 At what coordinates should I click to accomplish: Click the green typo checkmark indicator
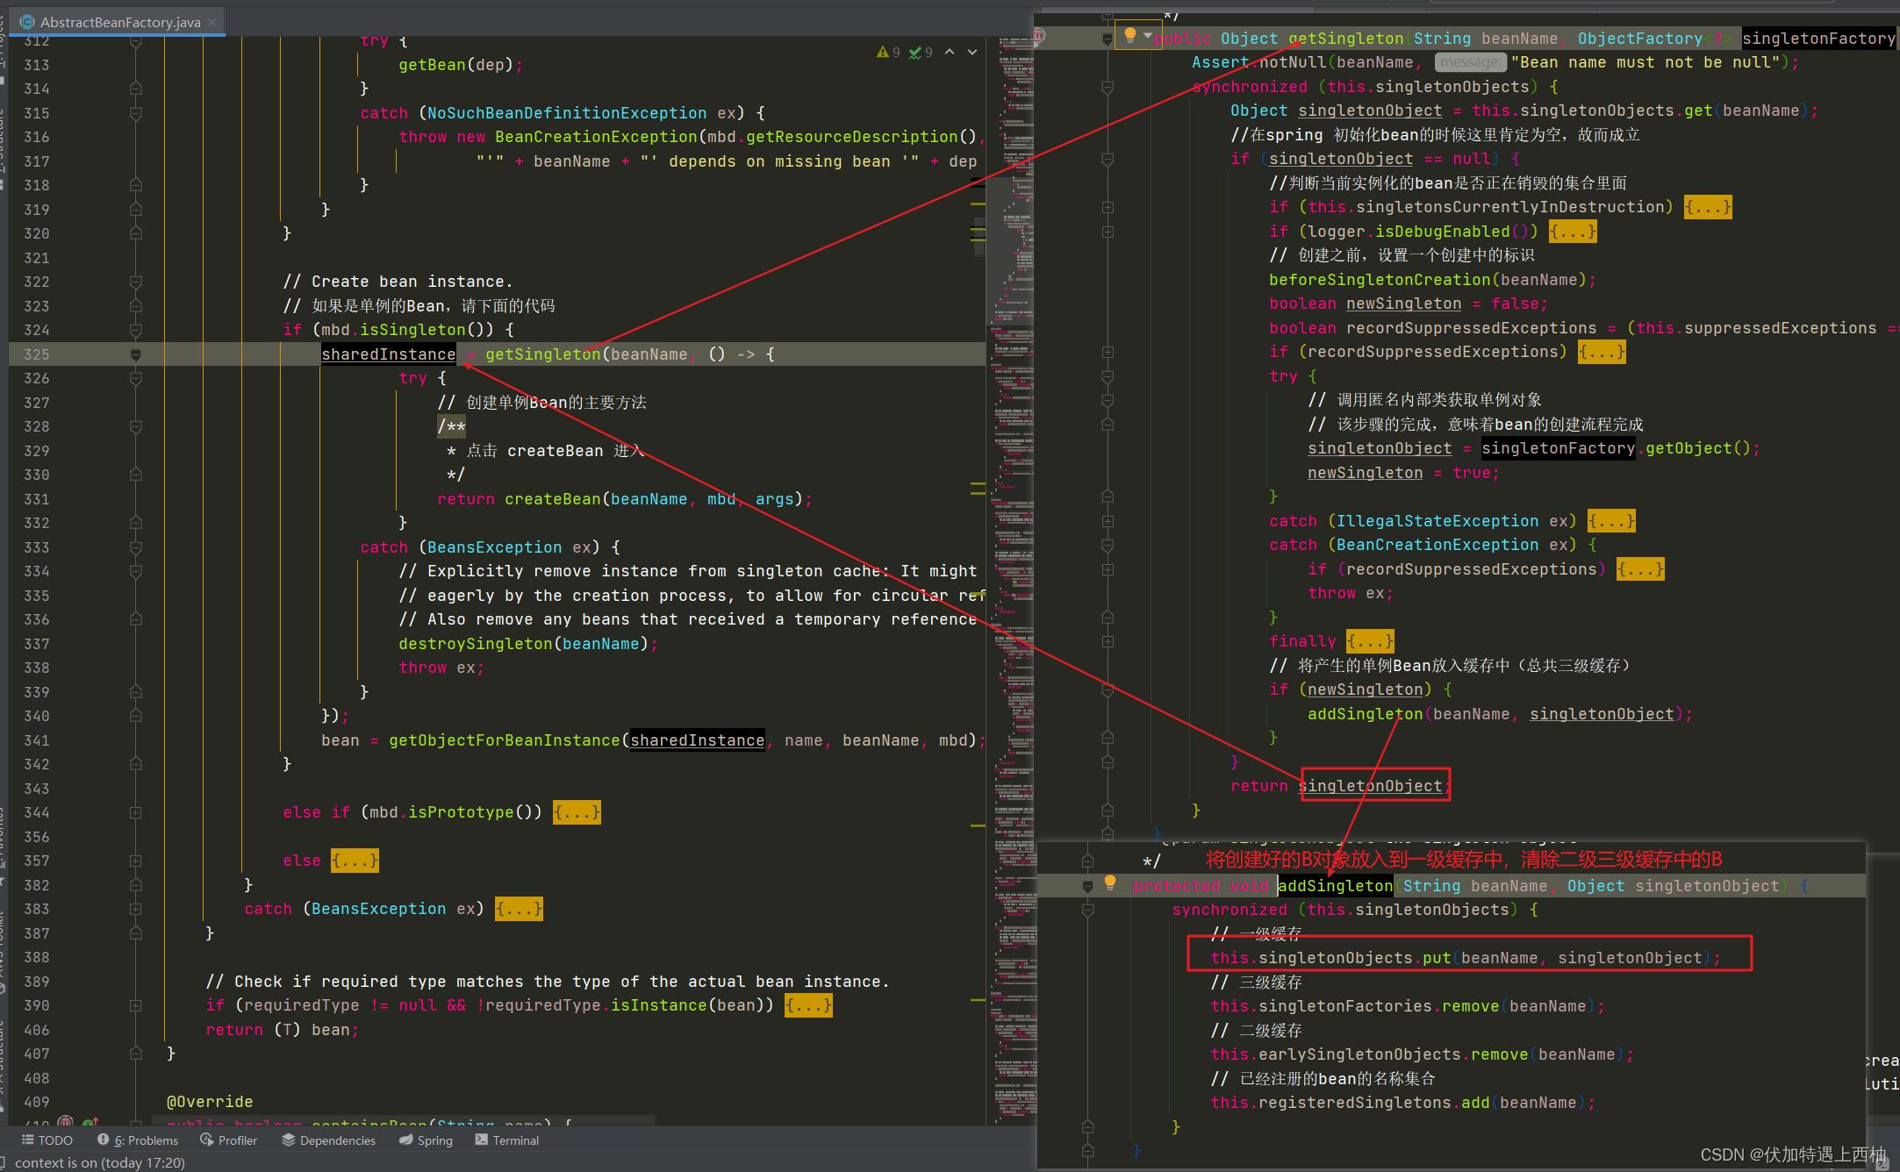921,53
